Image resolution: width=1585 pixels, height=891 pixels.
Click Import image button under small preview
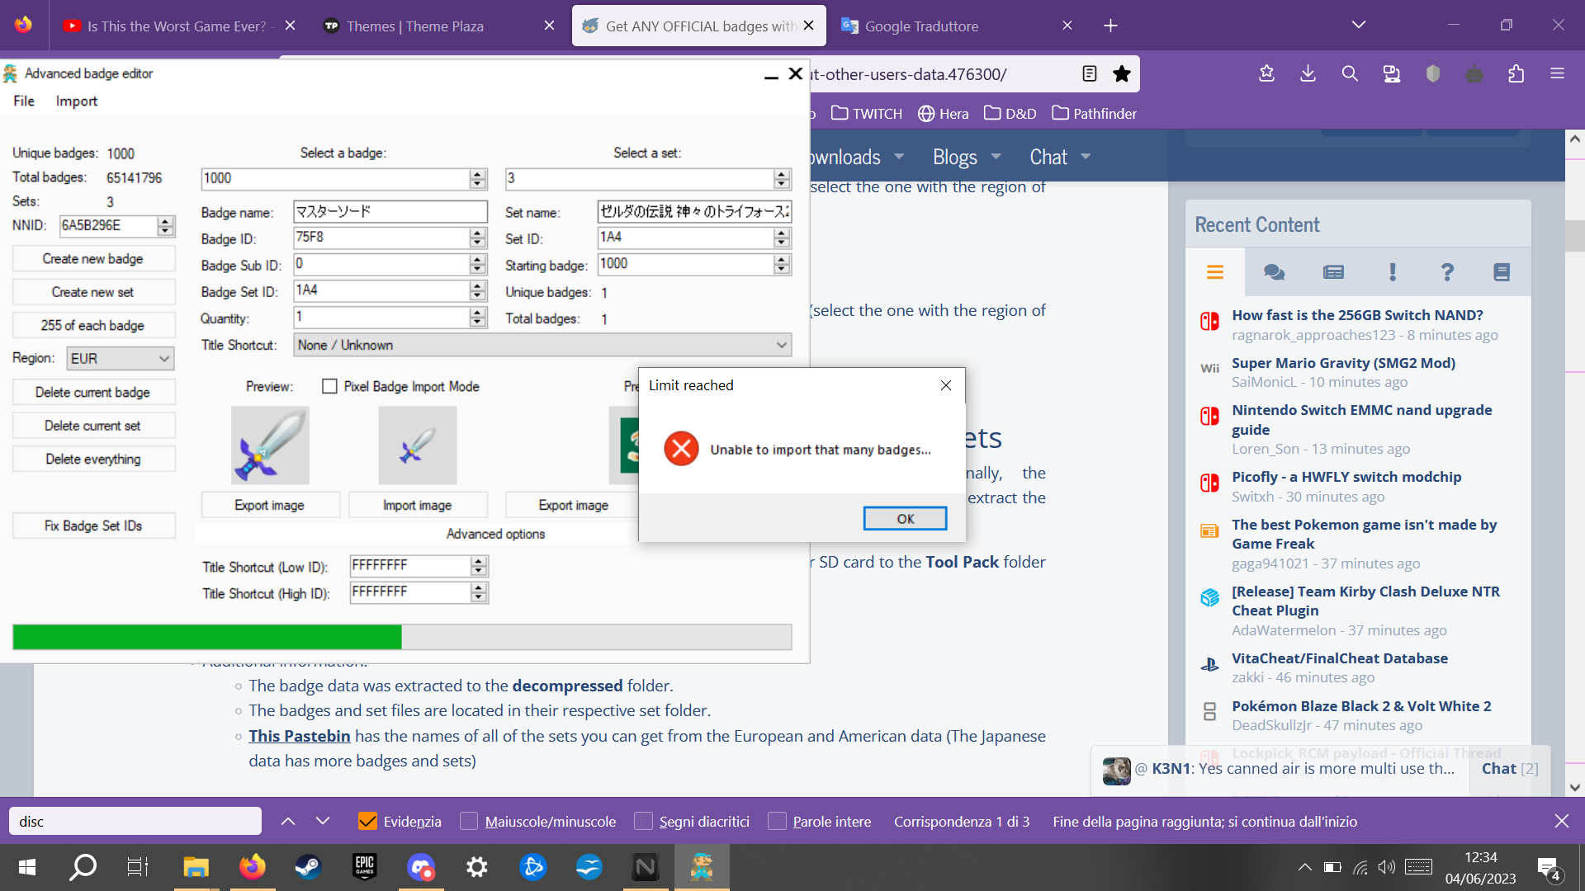pyautogui.click(x=418, y=505)
